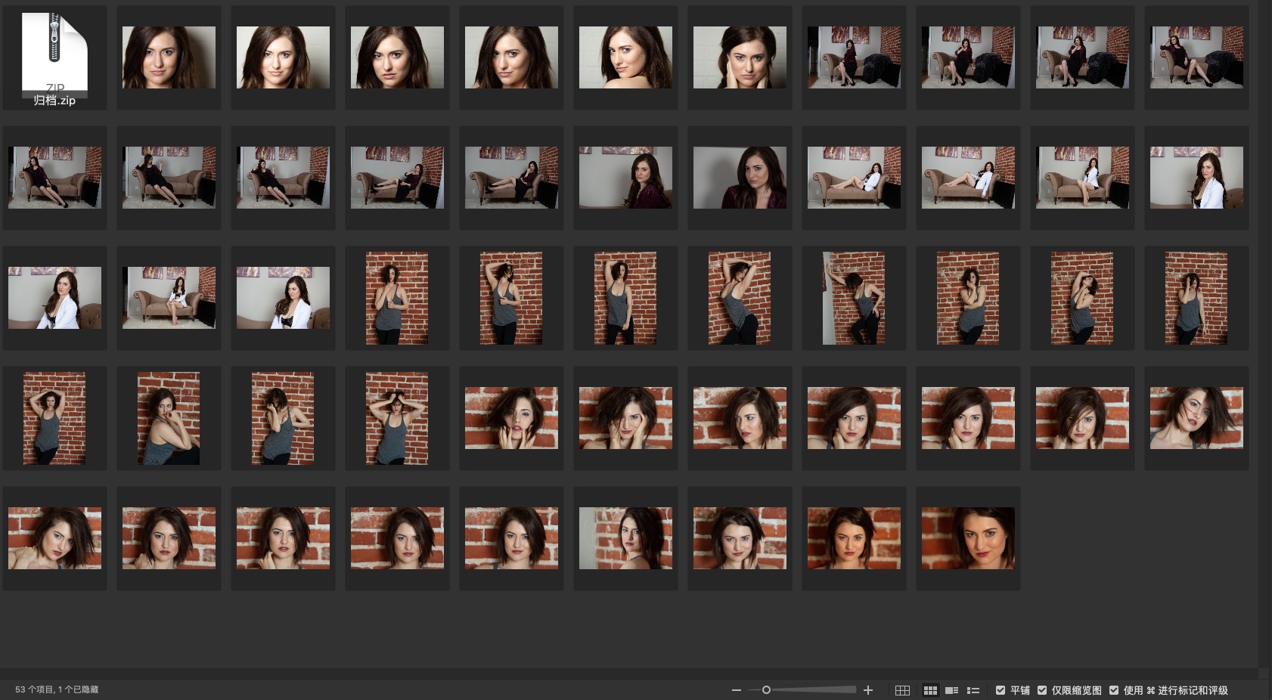This screenshot has height=700, width=1272.
Task: Click the plus icon to enlarge thumbnails
Action: (x=868, y=690)
